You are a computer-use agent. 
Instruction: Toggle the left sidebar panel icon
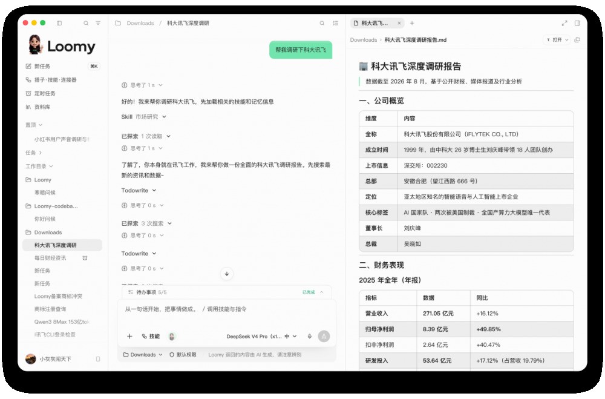[x=59, y=23]
